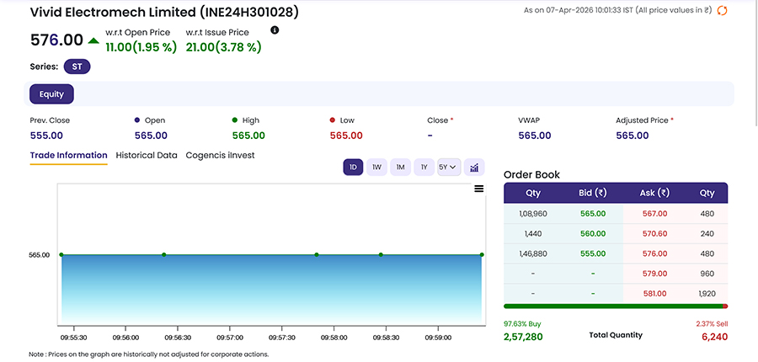The width and height of the screenshot is (758, 362).
Task: Click the Total Quantity label
Action: 616,334
